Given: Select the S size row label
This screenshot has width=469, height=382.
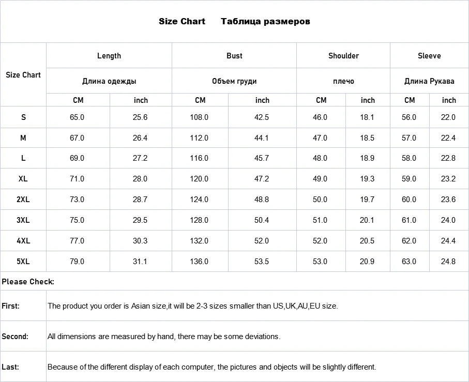Looking at the screenshot, I should [23, 117].
